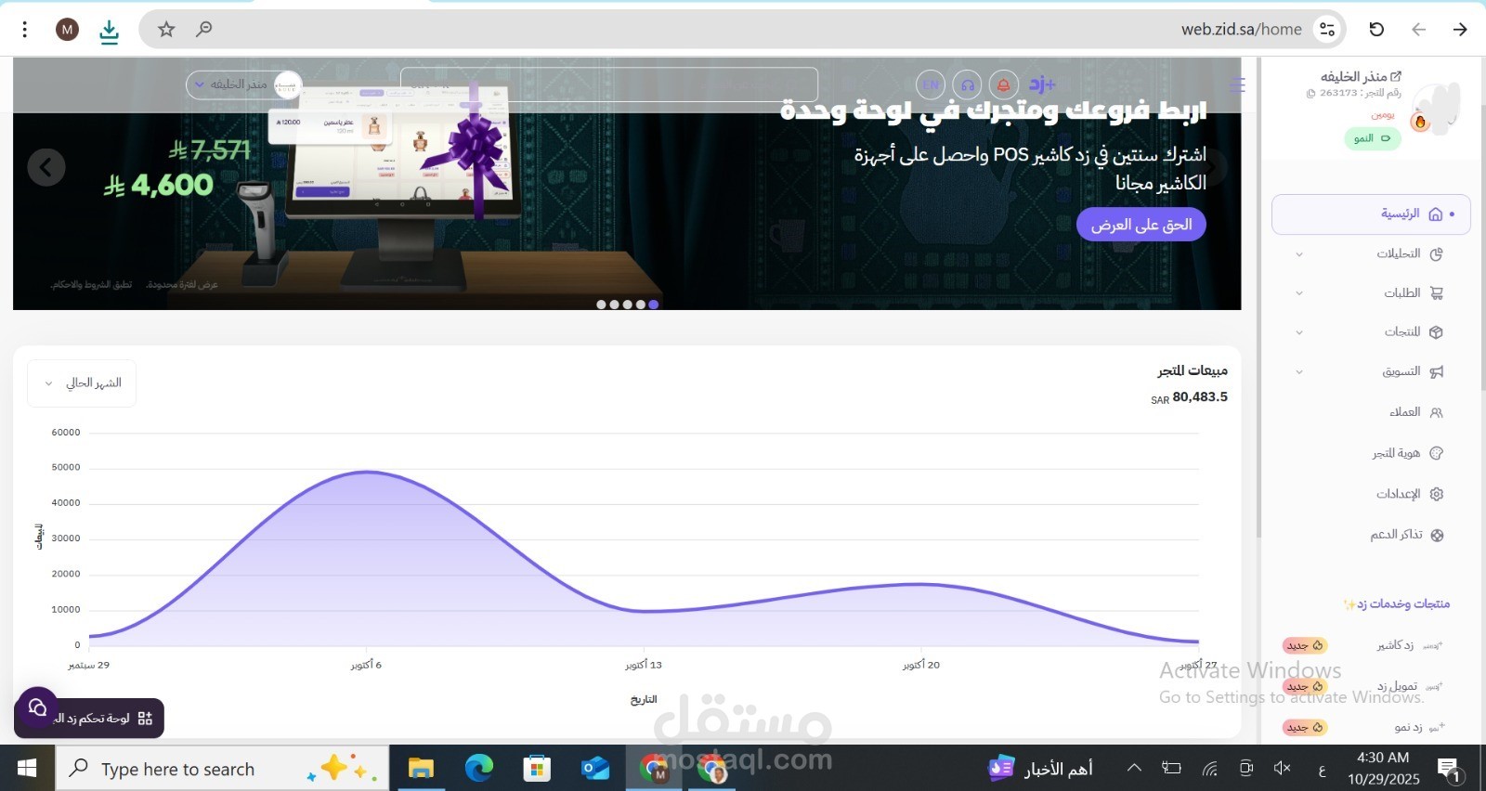Click the Type here to search box

point(223,768)
